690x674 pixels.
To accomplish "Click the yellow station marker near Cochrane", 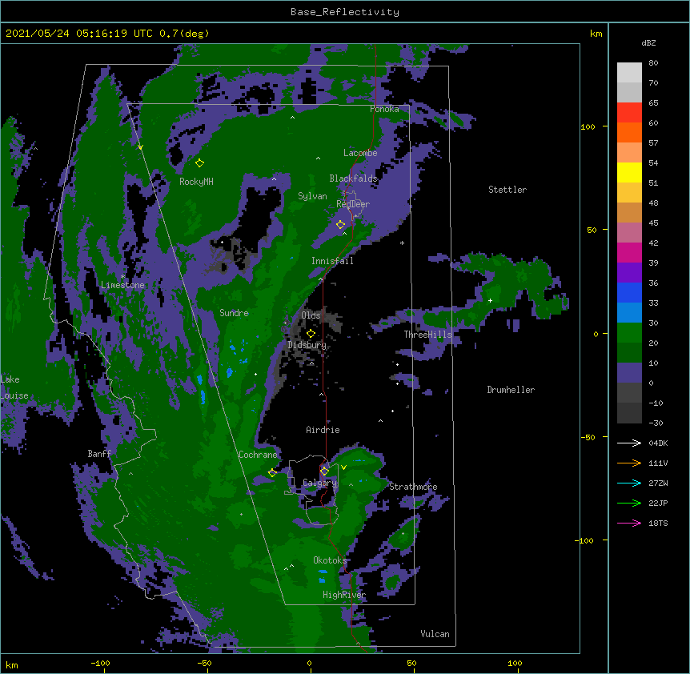I will coord(272,473).
